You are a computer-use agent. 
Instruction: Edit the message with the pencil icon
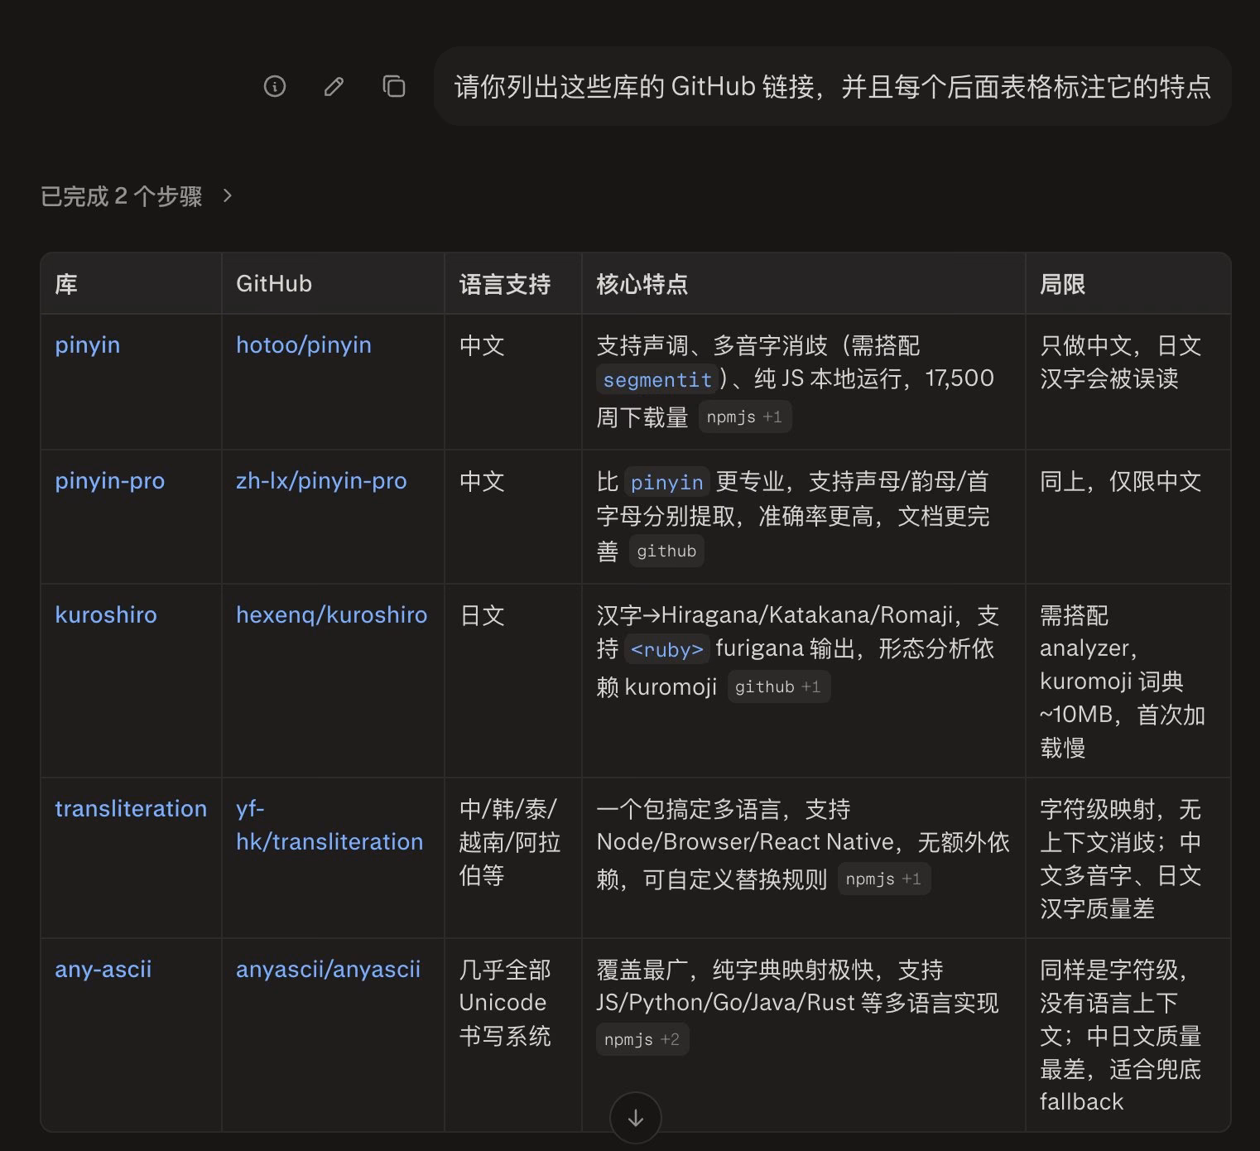click(x=334, y=86)
